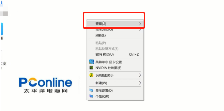This screenshot has height=111, width=224.
Task: Open the 英特尔 显卡设置 text entry
Action: click(x=109, y=62)
